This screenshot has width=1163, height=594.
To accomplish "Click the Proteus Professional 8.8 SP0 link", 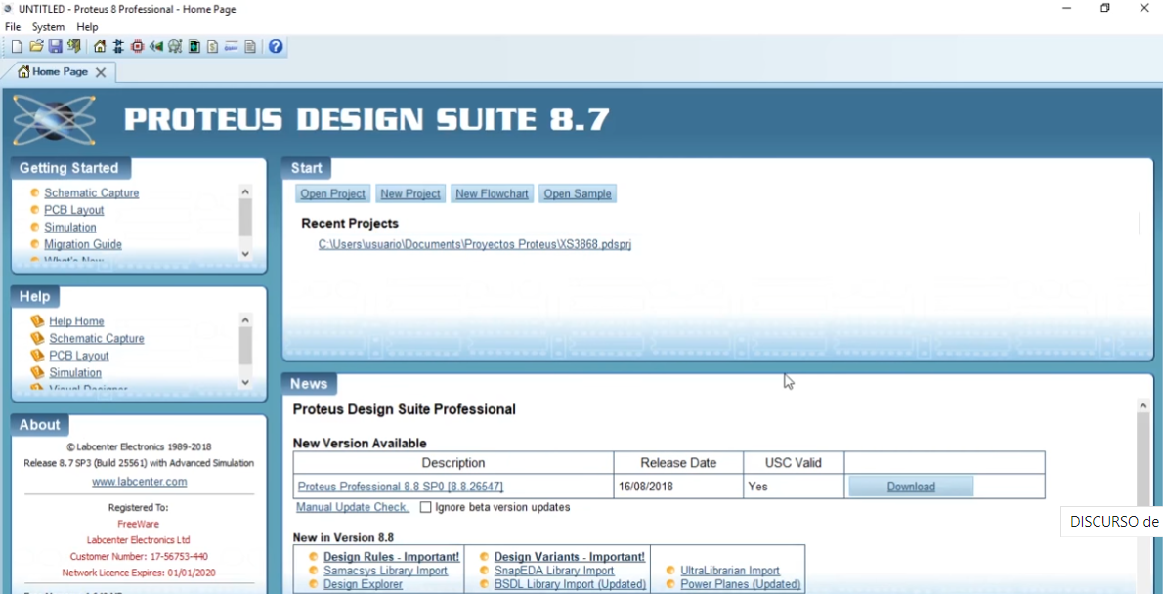I will coord(401,487).
